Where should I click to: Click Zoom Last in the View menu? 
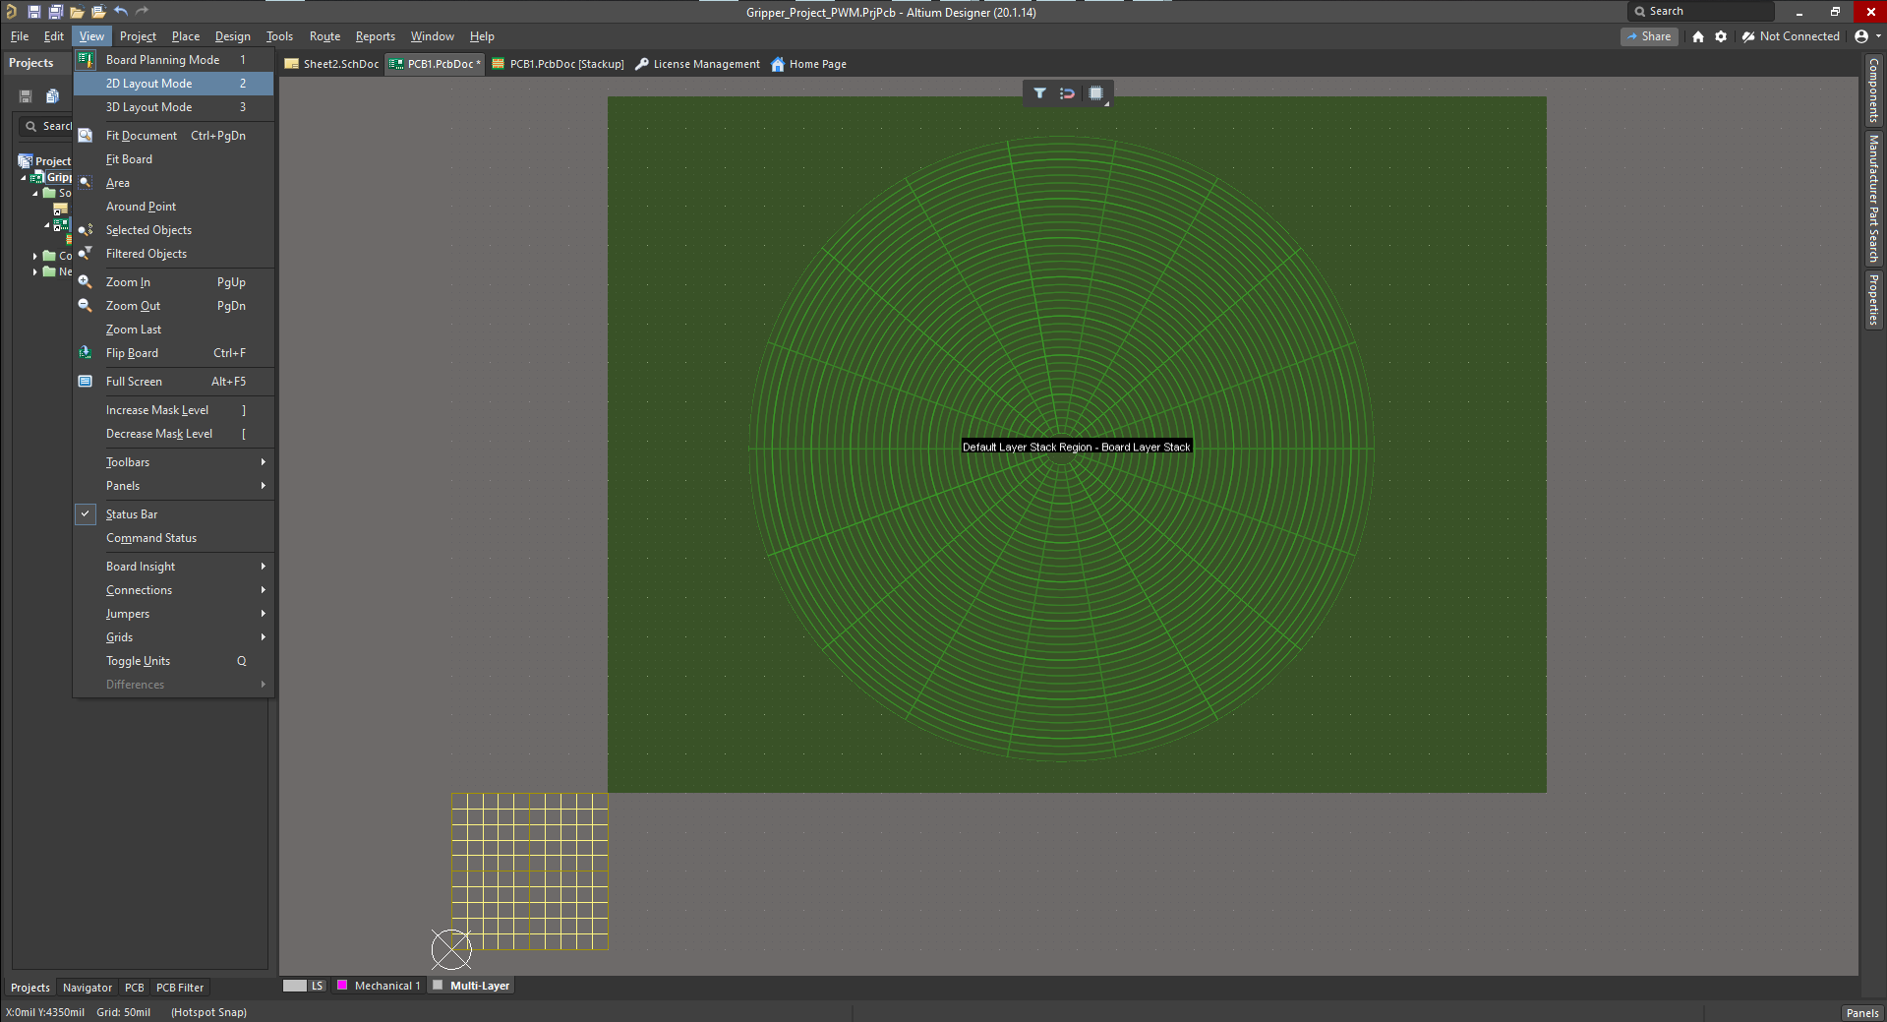[x=173, y=330]
